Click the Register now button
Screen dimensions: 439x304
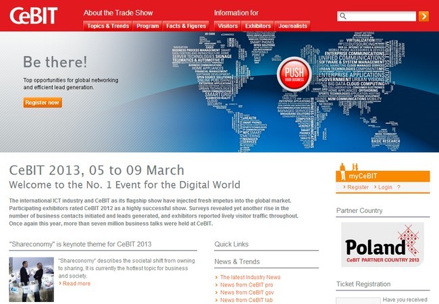[x=43, y=103]
